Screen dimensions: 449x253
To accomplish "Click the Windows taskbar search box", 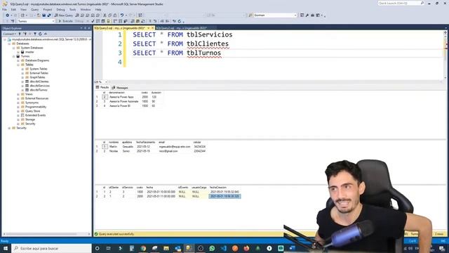I will 51,248.
